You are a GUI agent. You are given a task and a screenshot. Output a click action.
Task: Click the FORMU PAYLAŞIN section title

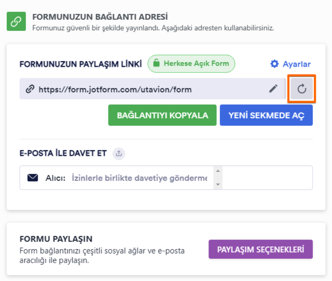(x=56, y=239)
